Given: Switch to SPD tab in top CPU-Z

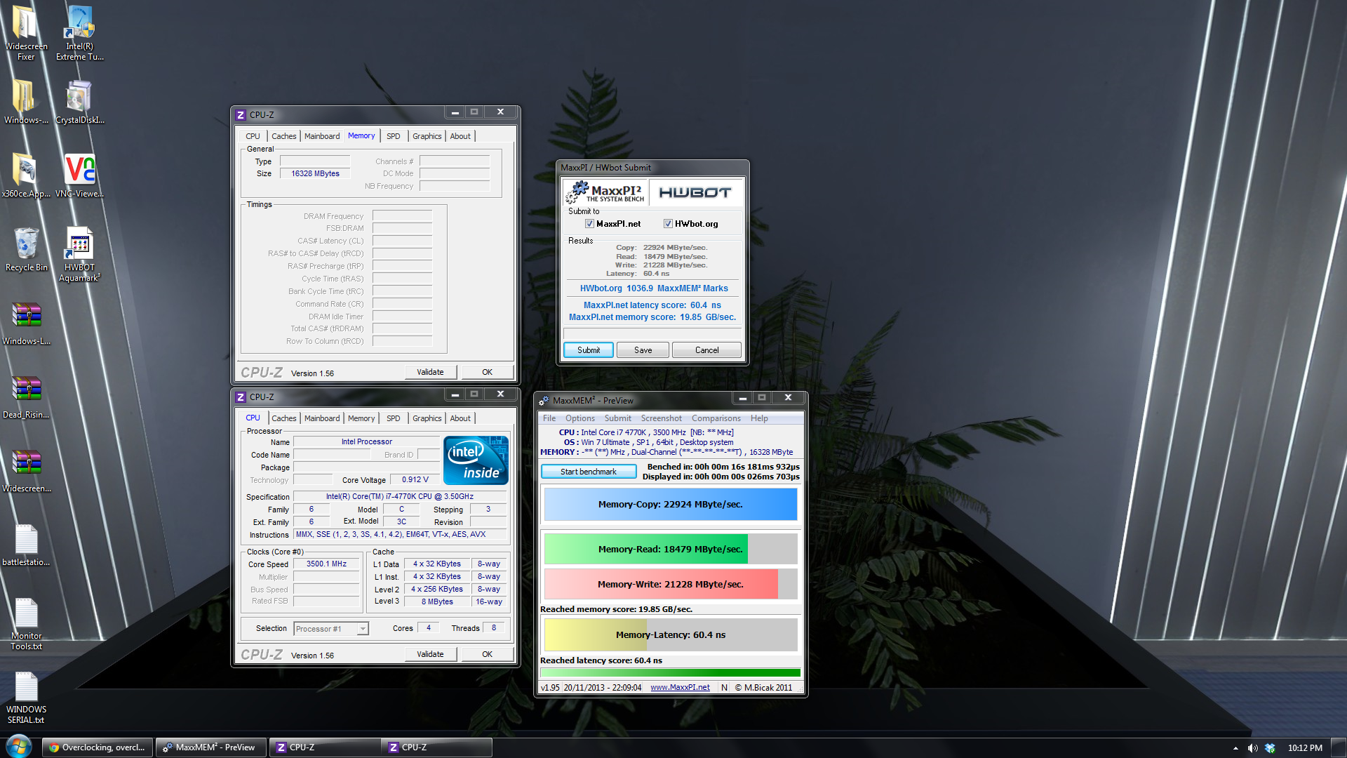Looking at the screenshot, I should (394, 136).
